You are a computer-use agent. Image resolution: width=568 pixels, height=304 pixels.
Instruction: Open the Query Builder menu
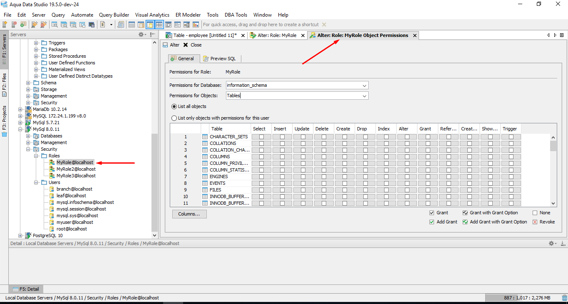click(114, 15)
